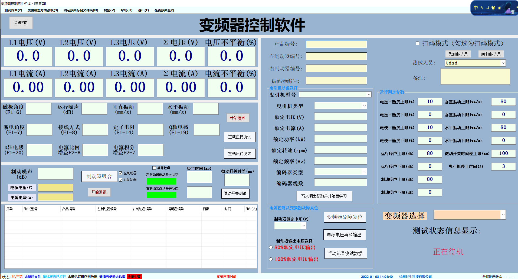Image resolution: width=518 pixels, height=279 pixels.
Task: Uncheck the 左制动器 checkbox
Action: [x=121, y=173]
